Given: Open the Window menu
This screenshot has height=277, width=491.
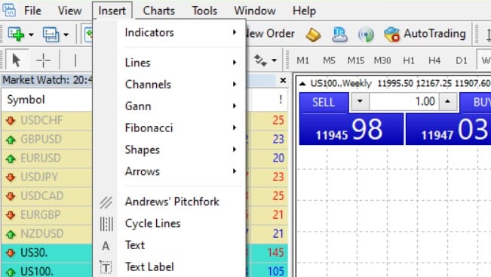Looking at the screenshot, I should pyautogui.click(x=255, y=11).
